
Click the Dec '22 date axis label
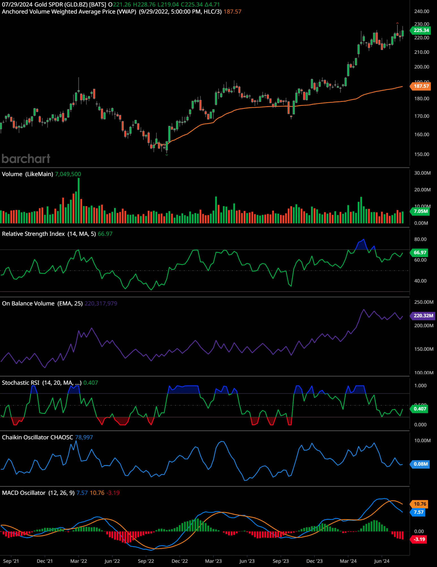pyautogui.click(x=180, y=561)
